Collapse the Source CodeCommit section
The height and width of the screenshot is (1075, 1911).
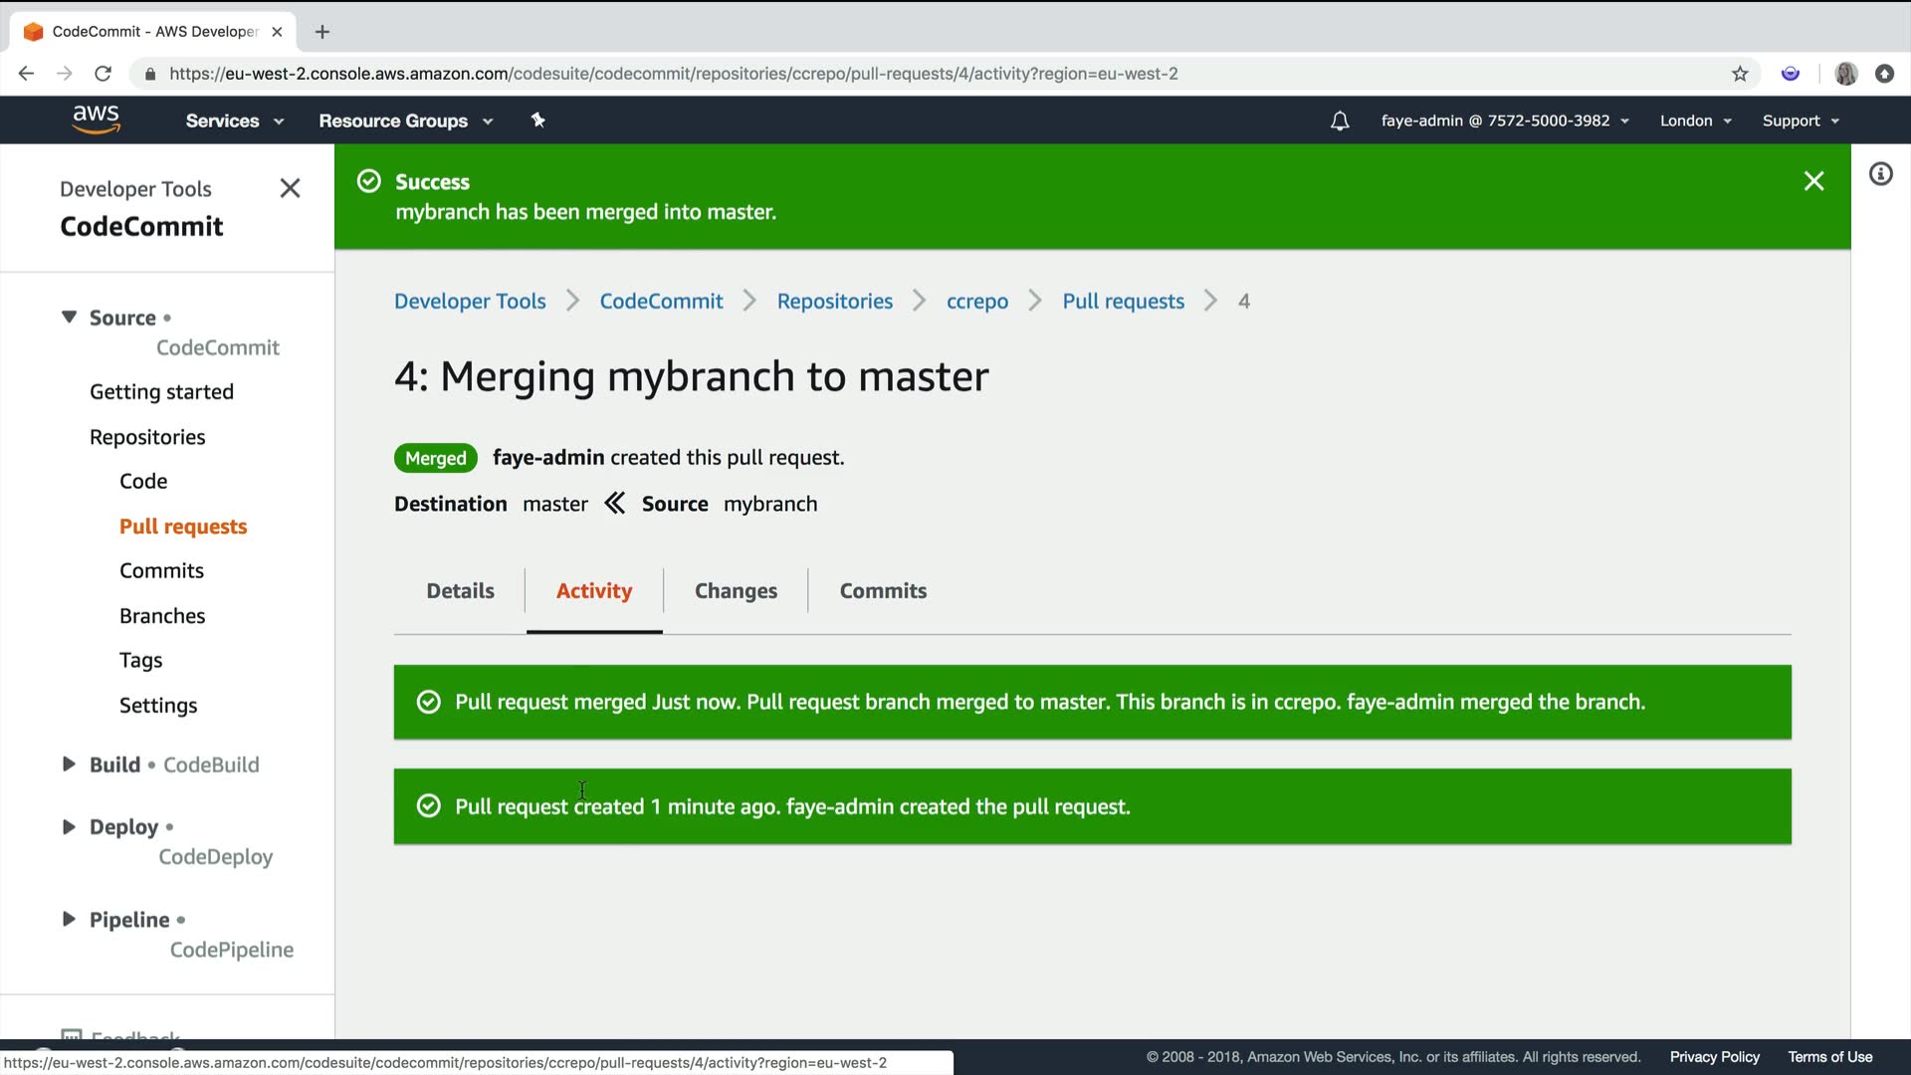[x=69, y=318]
